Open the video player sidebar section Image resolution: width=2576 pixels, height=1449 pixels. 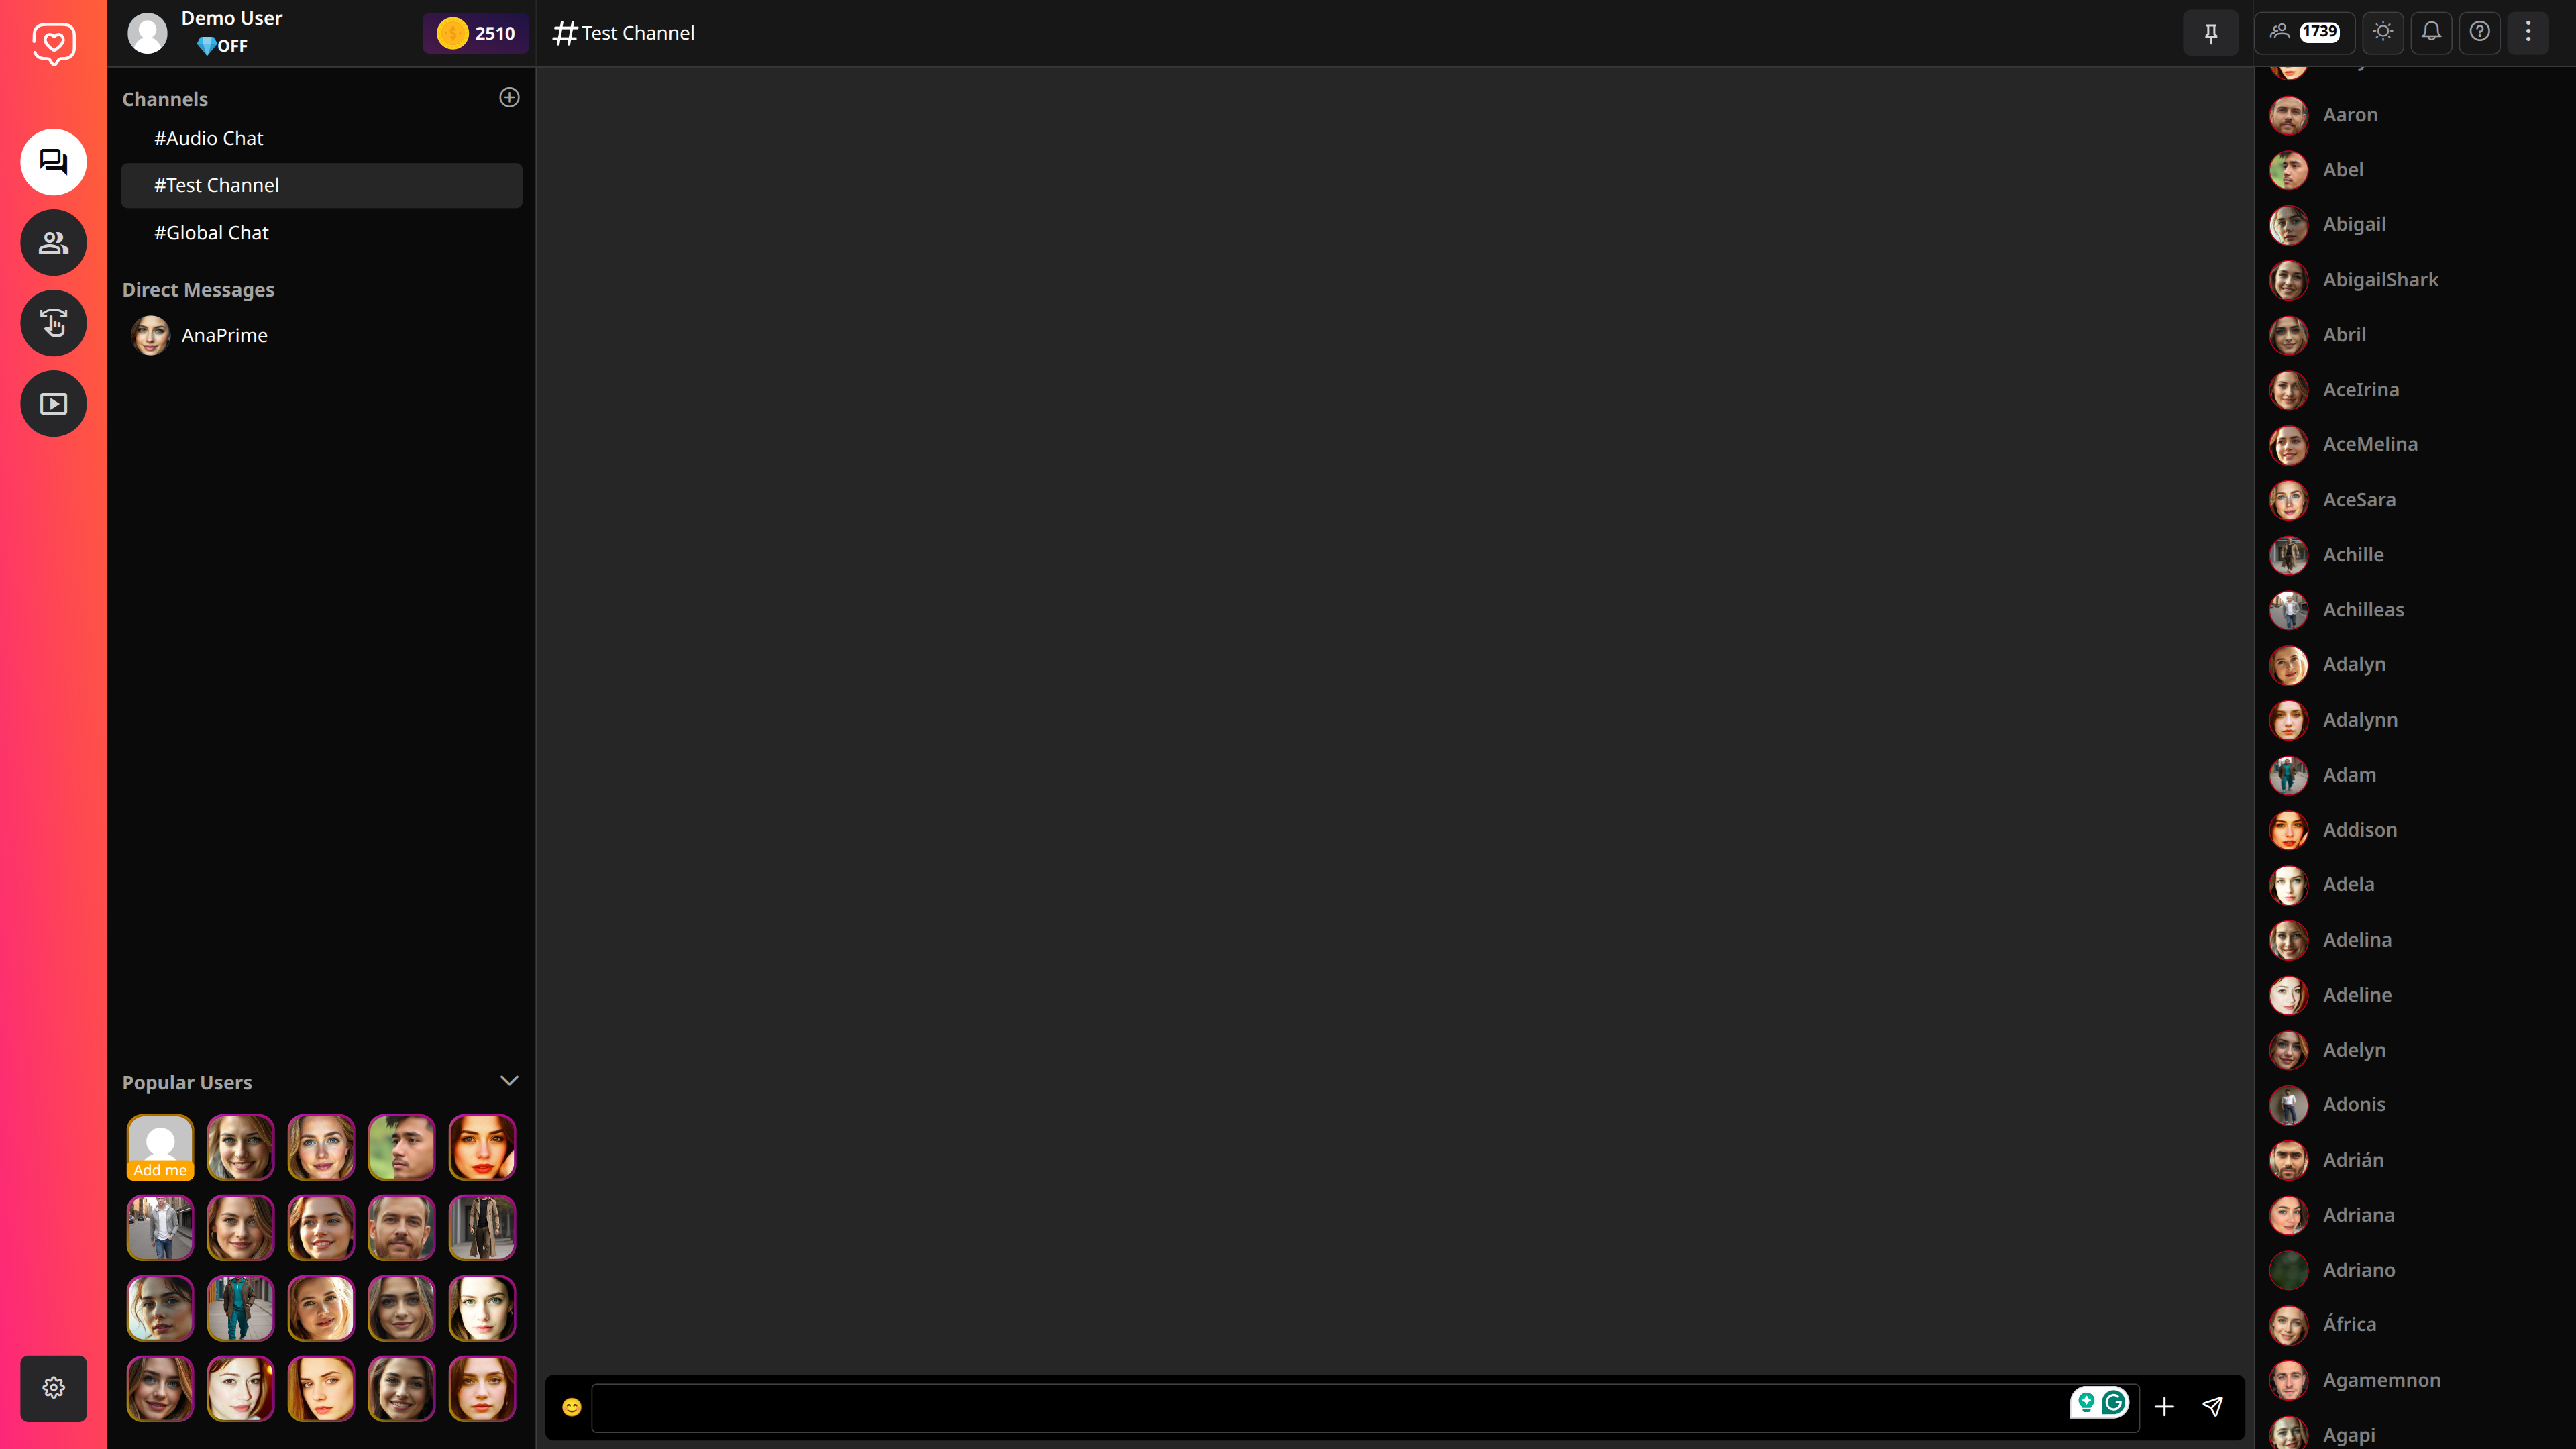pos(53,404)
